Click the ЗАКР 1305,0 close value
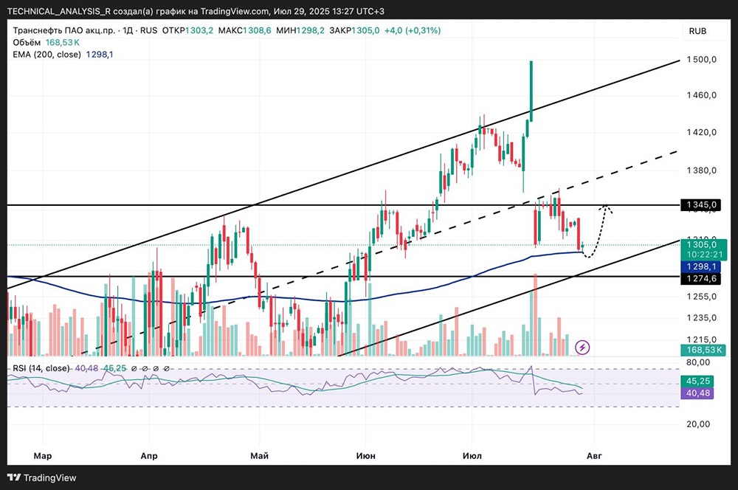 click(354, 30)
